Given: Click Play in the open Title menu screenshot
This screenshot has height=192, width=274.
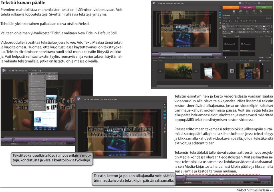Looking at the screenshot, I should click(47, 144).
